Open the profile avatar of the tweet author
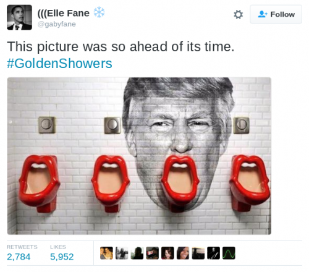Viewport: 309px width, 272px height. (x=19, y=17)
